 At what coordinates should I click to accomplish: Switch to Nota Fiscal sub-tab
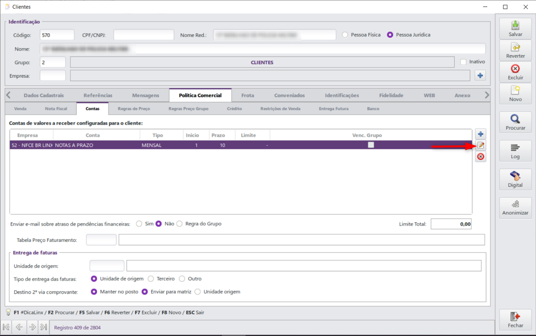56,108
